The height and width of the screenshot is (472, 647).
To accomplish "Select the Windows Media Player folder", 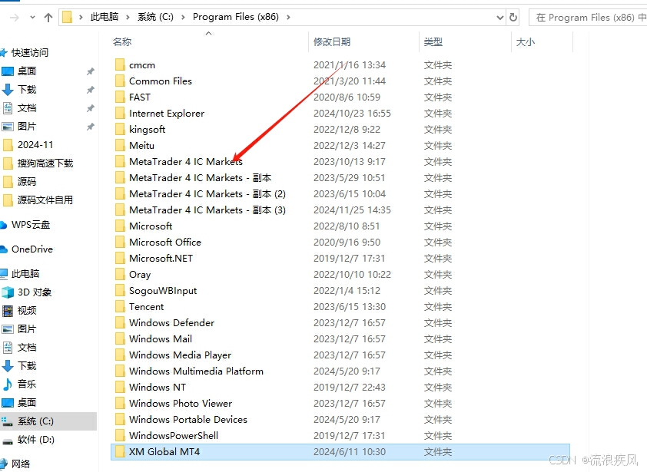I will (180, 355).
